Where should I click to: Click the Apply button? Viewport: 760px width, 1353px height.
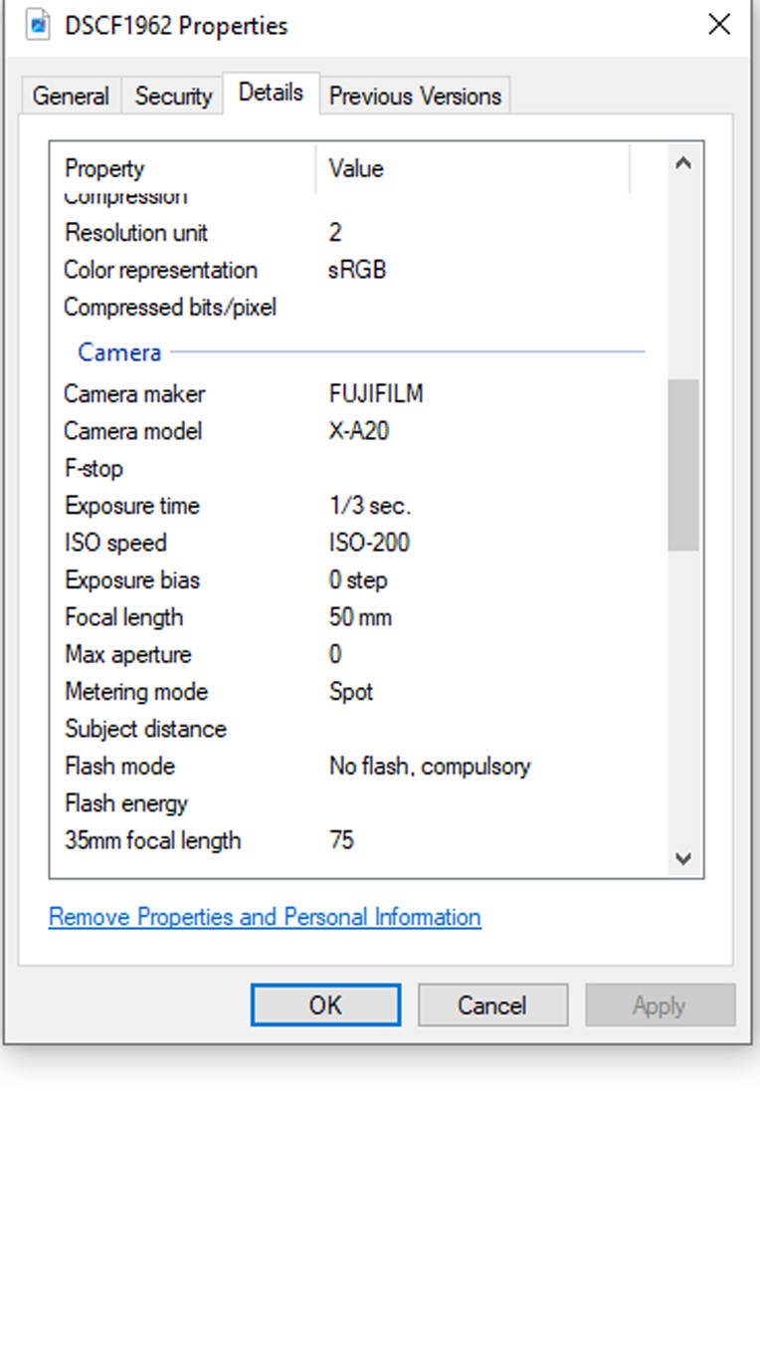coord(660,1006)
